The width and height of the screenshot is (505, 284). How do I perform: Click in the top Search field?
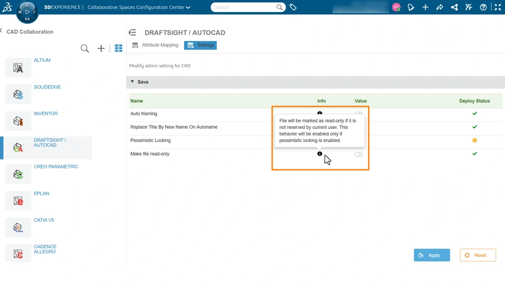click(244, 7)
